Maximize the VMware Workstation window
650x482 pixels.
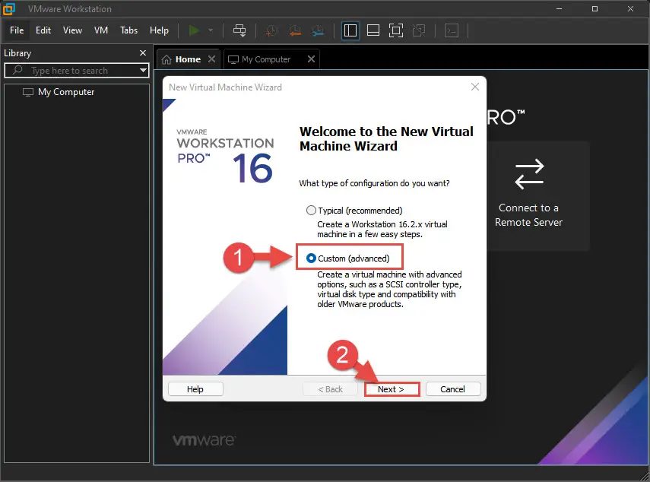[x=595, y=8]
